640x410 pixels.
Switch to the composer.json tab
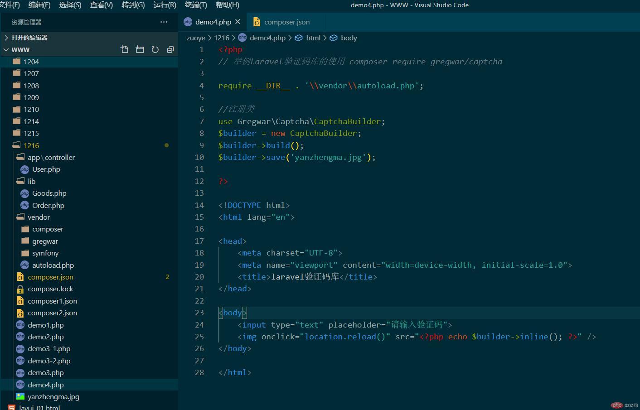[282, 22]
